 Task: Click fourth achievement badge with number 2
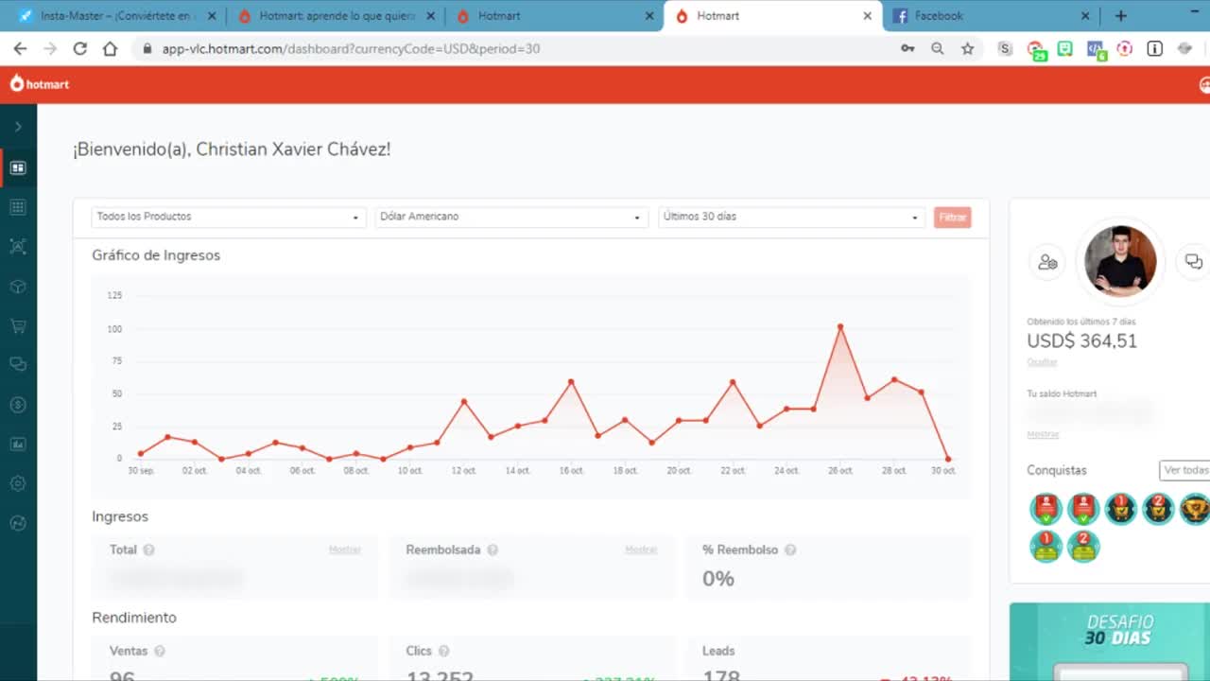1158,509
